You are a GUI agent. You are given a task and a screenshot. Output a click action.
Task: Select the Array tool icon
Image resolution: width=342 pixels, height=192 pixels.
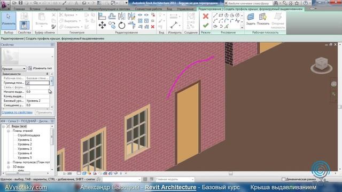[140, 21]
